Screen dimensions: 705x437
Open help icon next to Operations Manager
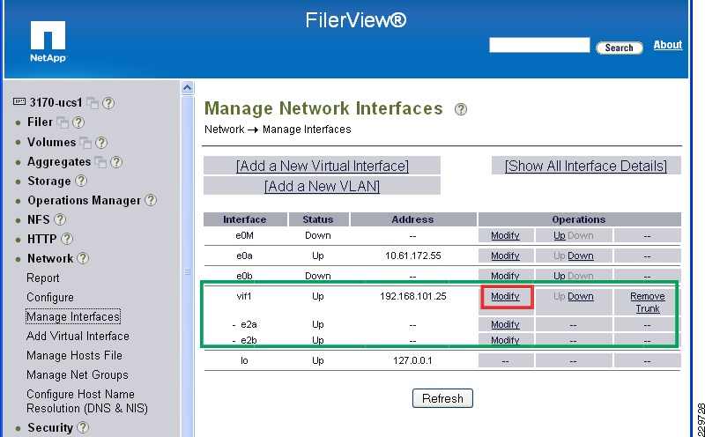point(151,200)
